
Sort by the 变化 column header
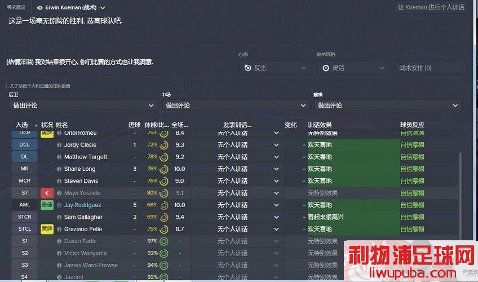point(290,125)
